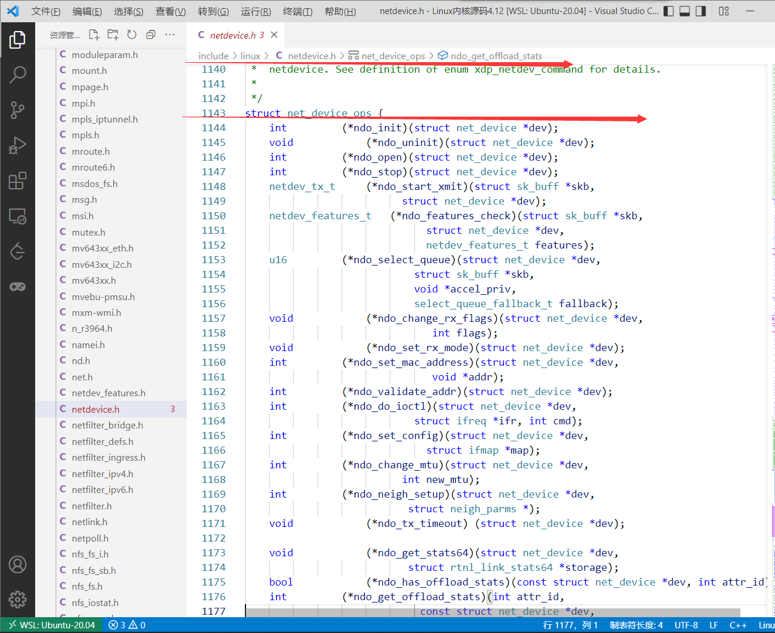Click the ndo_get_stats64 text on line 1173
The height and width of the screenshot is (633, 775).
[x=423, y=553]
